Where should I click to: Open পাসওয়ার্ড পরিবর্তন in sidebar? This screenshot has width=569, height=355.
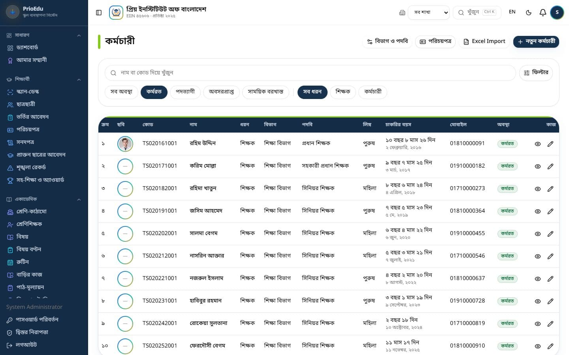(44, 320)
